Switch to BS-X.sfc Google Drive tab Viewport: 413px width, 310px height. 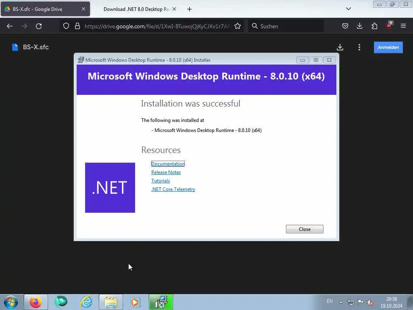coord(45,9)
